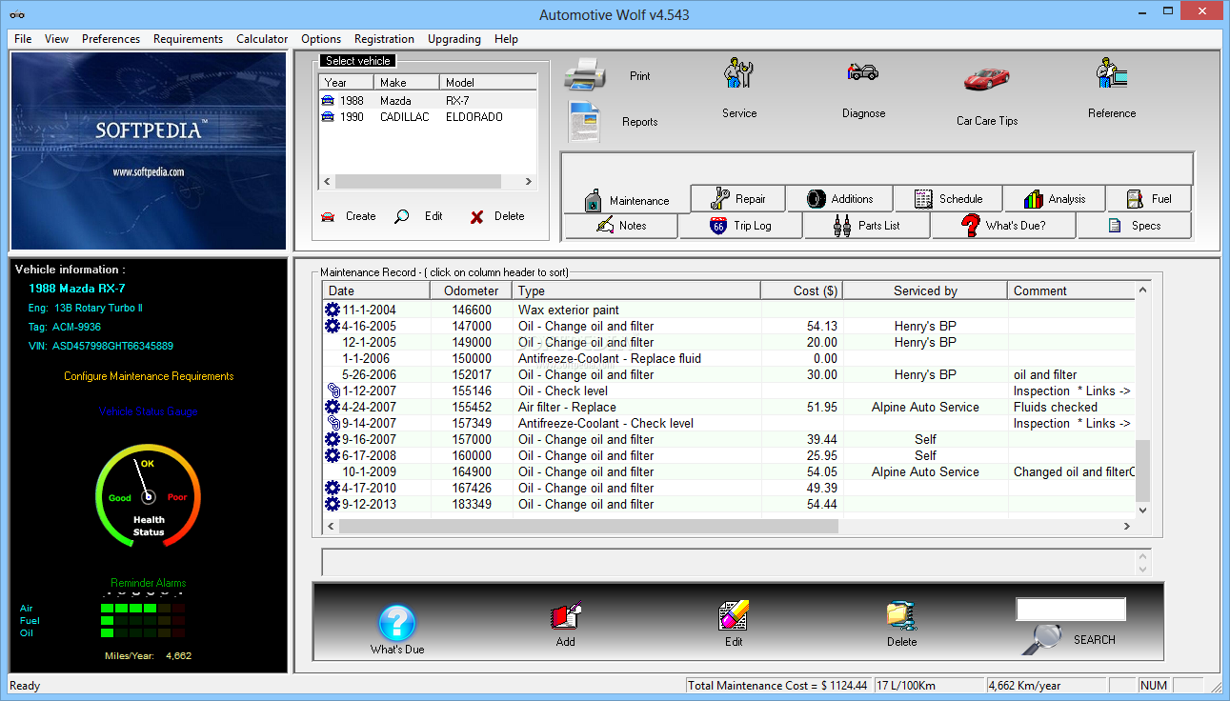
Task: Open the What's Due? tab
Action: (1003, 226)
